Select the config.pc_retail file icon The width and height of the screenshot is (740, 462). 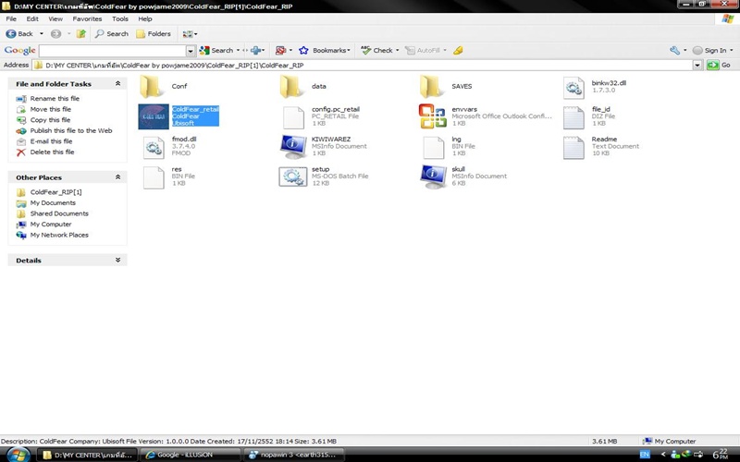(293, 117)
